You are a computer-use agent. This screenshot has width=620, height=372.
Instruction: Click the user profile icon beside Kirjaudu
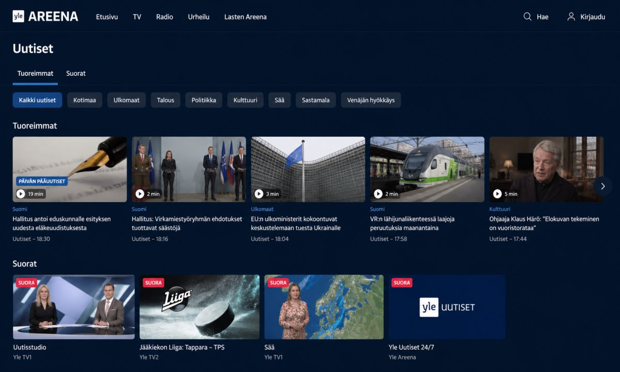coord(571,17)
